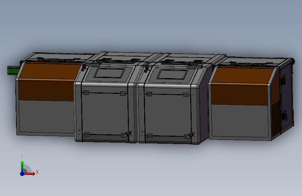Screen dimensions: 302x196
Task: Select the gray lower front panel of leftmost unit
Action: click(46, 117)
